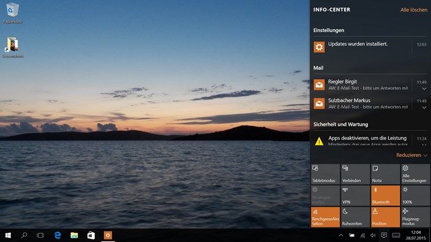The width and height of the screenshot is (431, 242).
Task: Click the Einstellungen group header
Action: [329, 30]
